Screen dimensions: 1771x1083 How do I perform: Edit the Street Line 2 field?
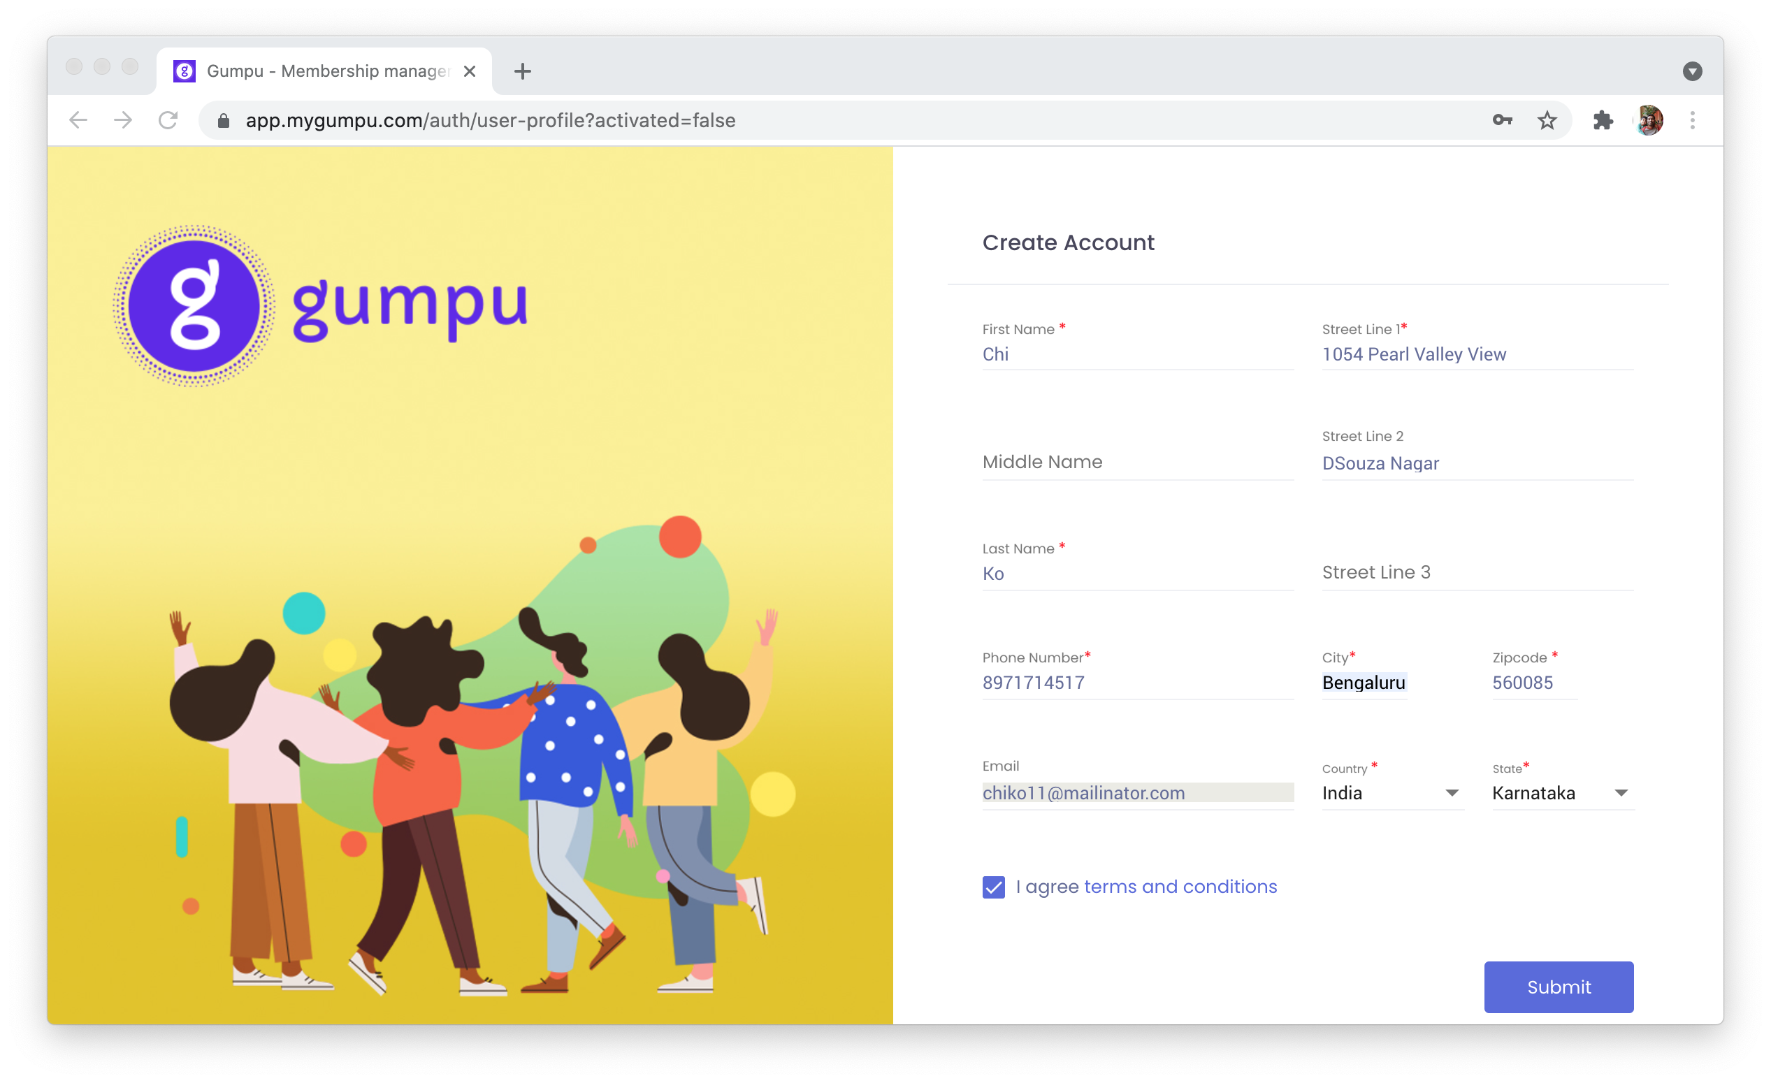click(1477, 463)
